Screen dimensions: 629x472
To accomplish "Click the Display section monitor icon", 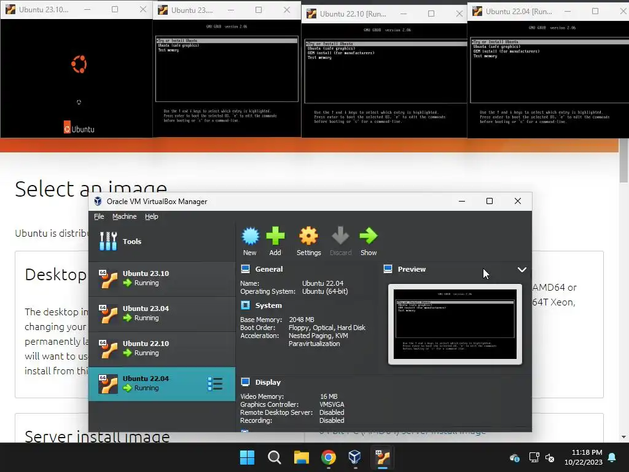I will tap(246, 382).
